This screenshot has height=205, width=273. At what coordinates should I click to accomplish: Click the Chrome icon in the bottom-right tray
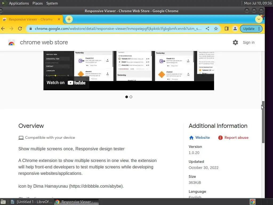pos(252,202)
